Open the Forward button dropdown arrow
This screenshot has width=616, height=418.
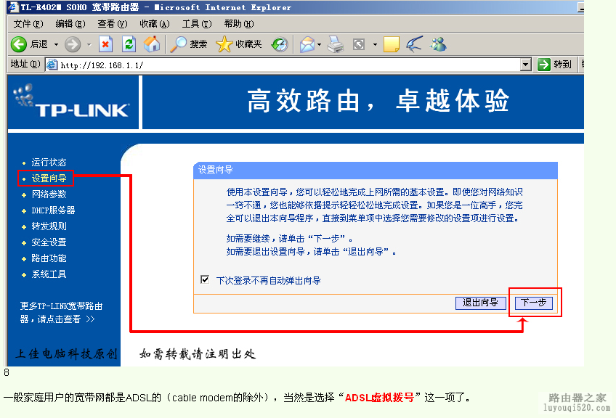coord(88,44)
